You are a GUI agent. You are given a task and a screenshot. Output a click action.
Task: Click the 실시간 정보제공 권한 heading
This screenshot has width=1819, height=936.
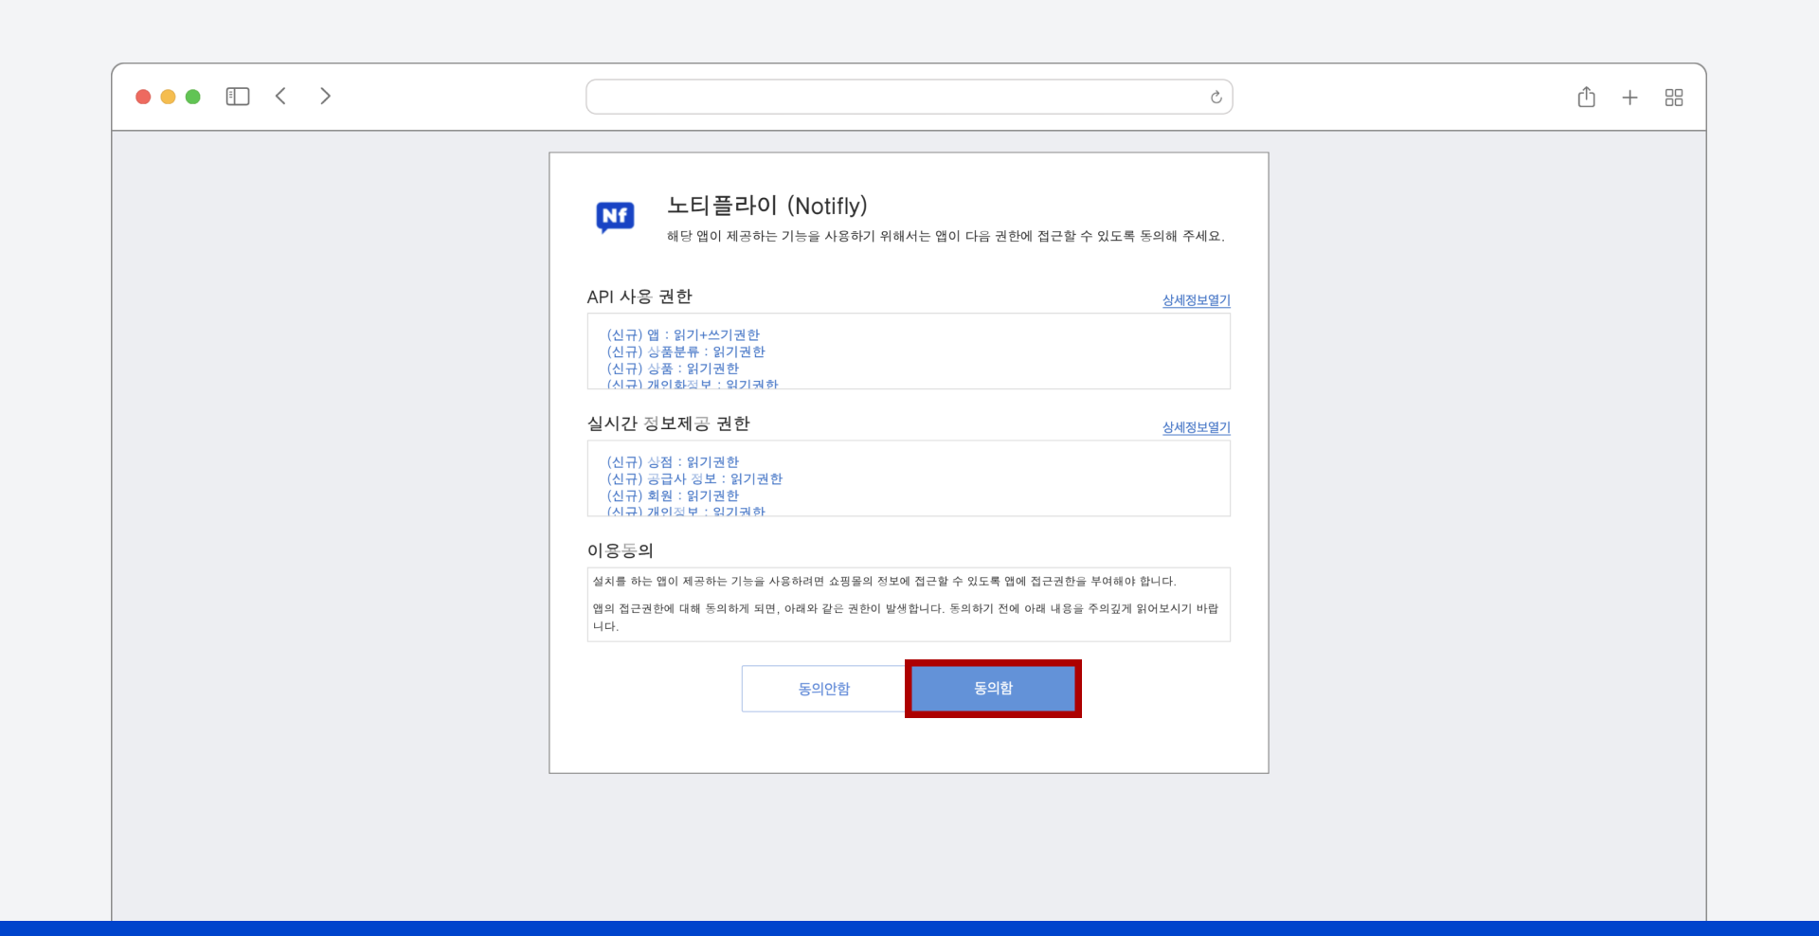[x=668, y=424]
